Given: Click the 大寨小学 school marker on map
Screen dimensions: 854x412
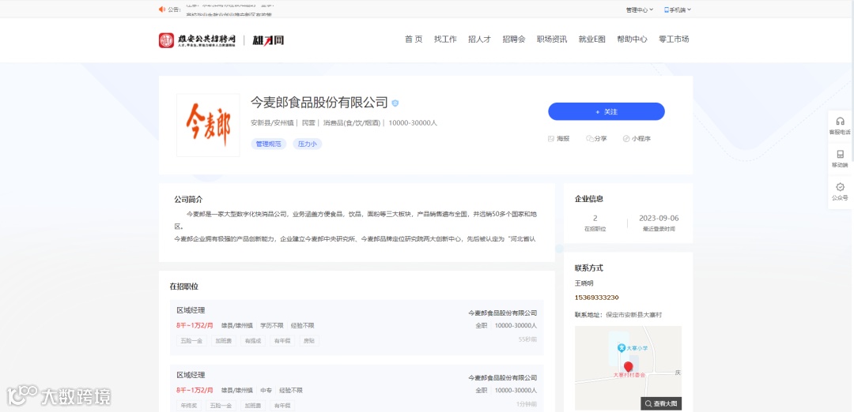Looking at the screenshot, I should click(621, 347).
